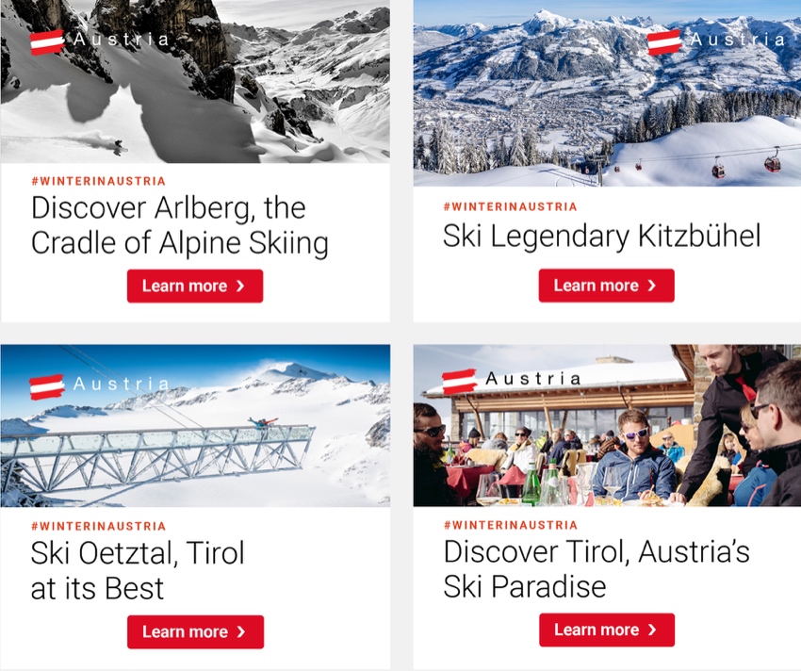Select the Oetztal glacier viewing platform photo

(195, 426)
